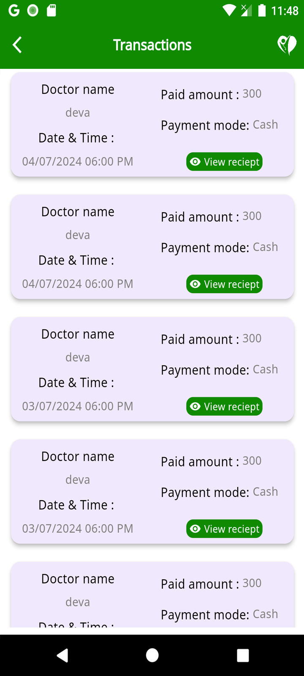Tap the partially visible fifth transaction card
This screenshot has height=676, width=304.
[x=152, y=596]
